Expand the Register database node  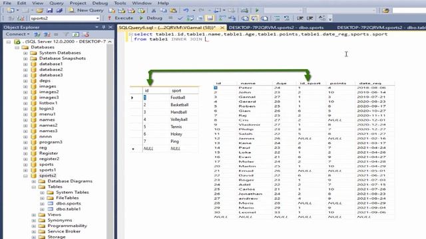25,153
